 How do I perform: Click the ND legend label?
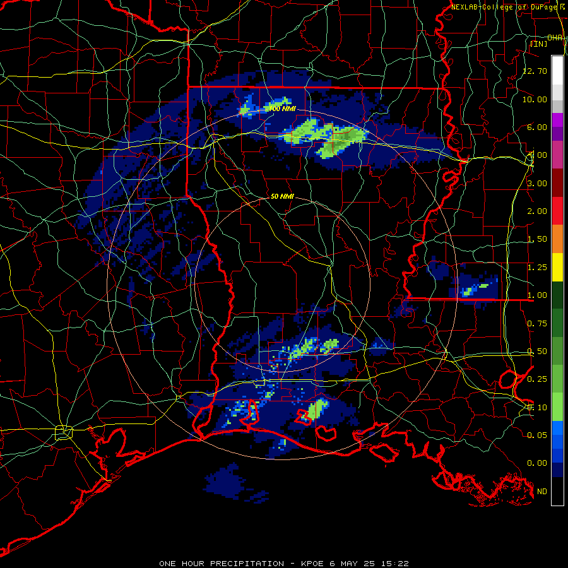click(x=542, y=492)
